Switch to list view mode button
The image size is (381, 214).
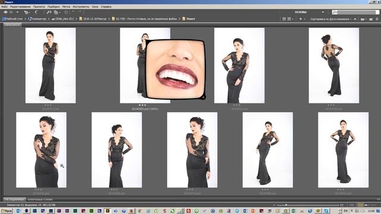pyautogui.click(x=373, y=205)
